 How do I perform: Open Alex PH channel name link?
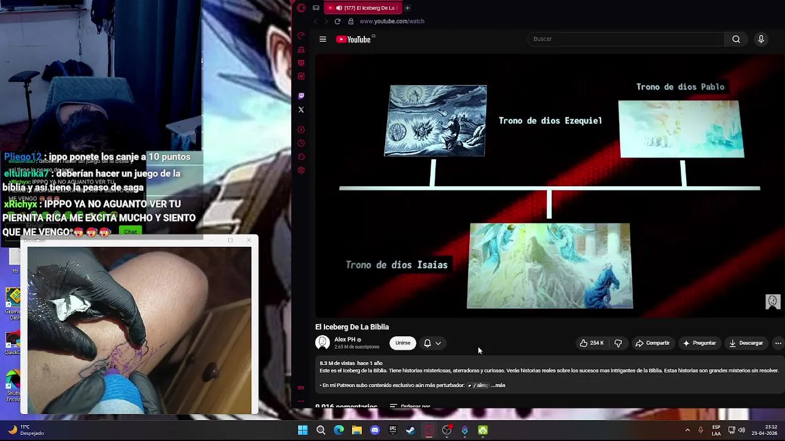[x=345, y=339]
